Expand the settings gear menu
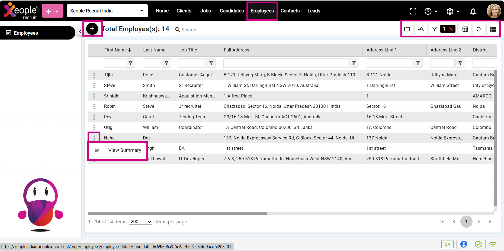The height and width of the screenshot is (251, 504). pos(453,11)
